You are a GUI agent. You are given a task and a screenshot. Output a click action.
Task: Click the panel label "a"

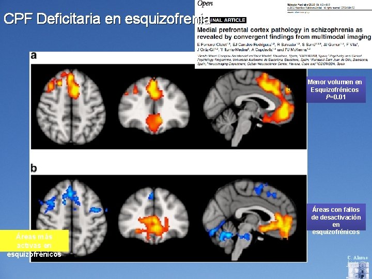point(34,55)
